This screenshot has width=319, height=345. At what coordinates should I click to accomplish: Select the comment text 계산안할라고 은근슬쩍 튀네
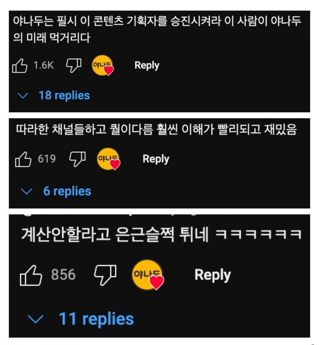[115, 235]
